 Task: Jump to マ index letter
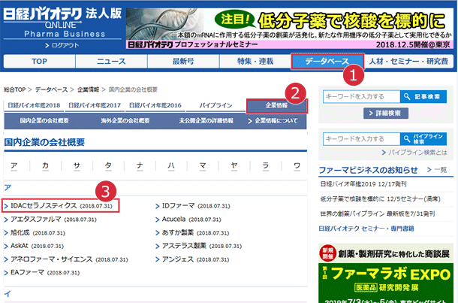(203, 166)
